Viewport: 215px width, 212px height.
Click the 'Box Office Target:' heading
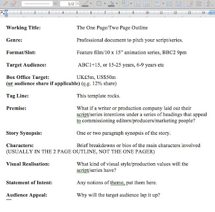coord(27,77)
